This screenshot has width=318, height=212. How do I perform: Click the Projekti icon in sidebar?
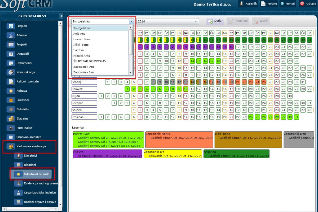tap(11, 45)
